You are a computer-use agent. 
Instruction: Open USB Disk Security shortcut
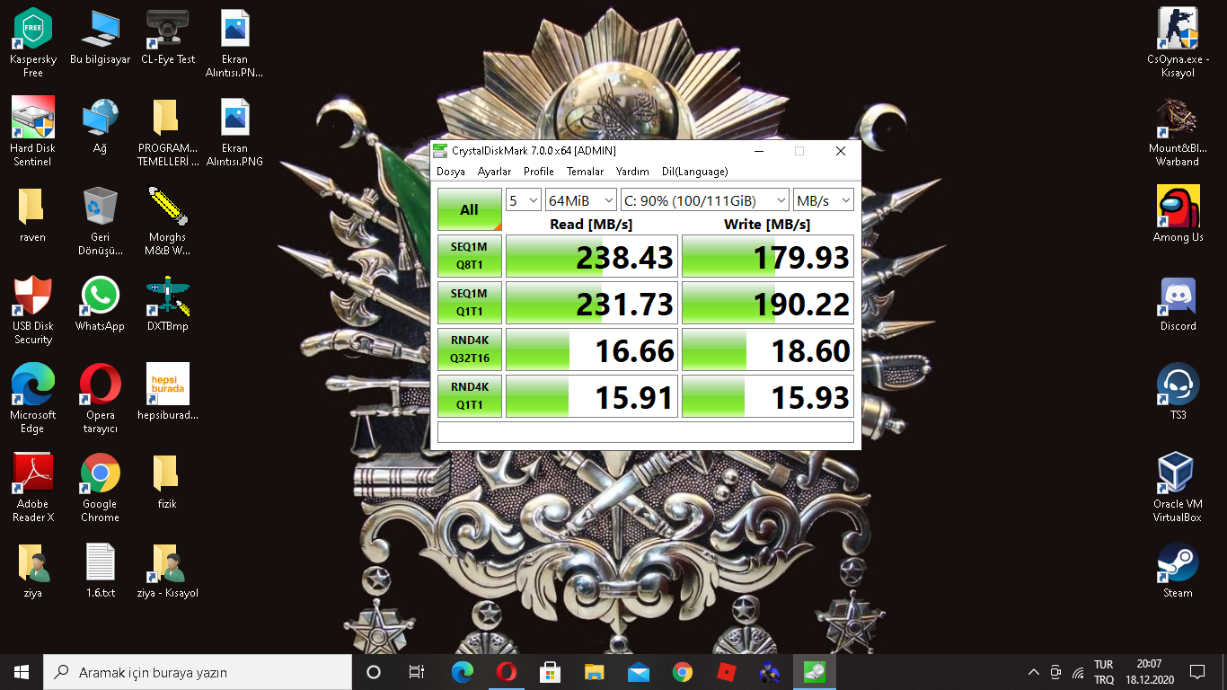[x=33, y=310]
